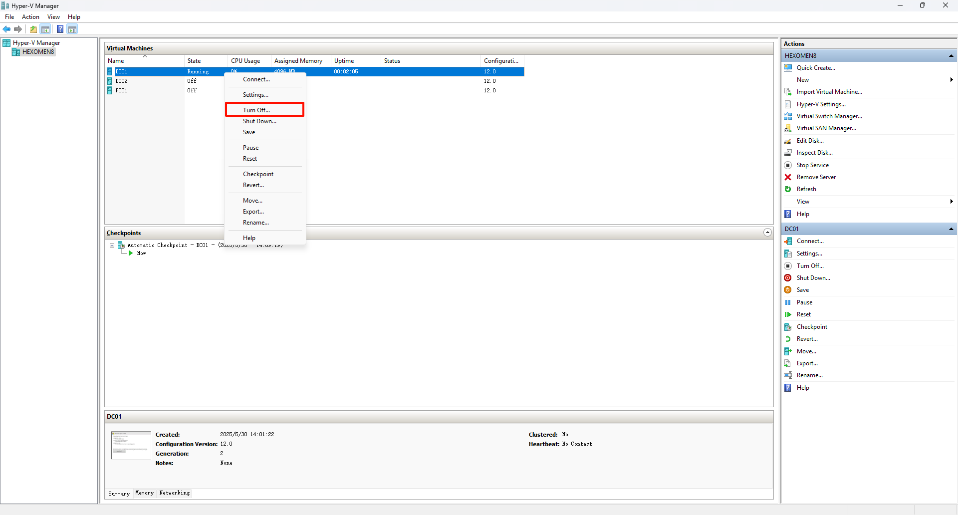Click the red Remove Server X icon
958x515 pixels.
point(788,177)
